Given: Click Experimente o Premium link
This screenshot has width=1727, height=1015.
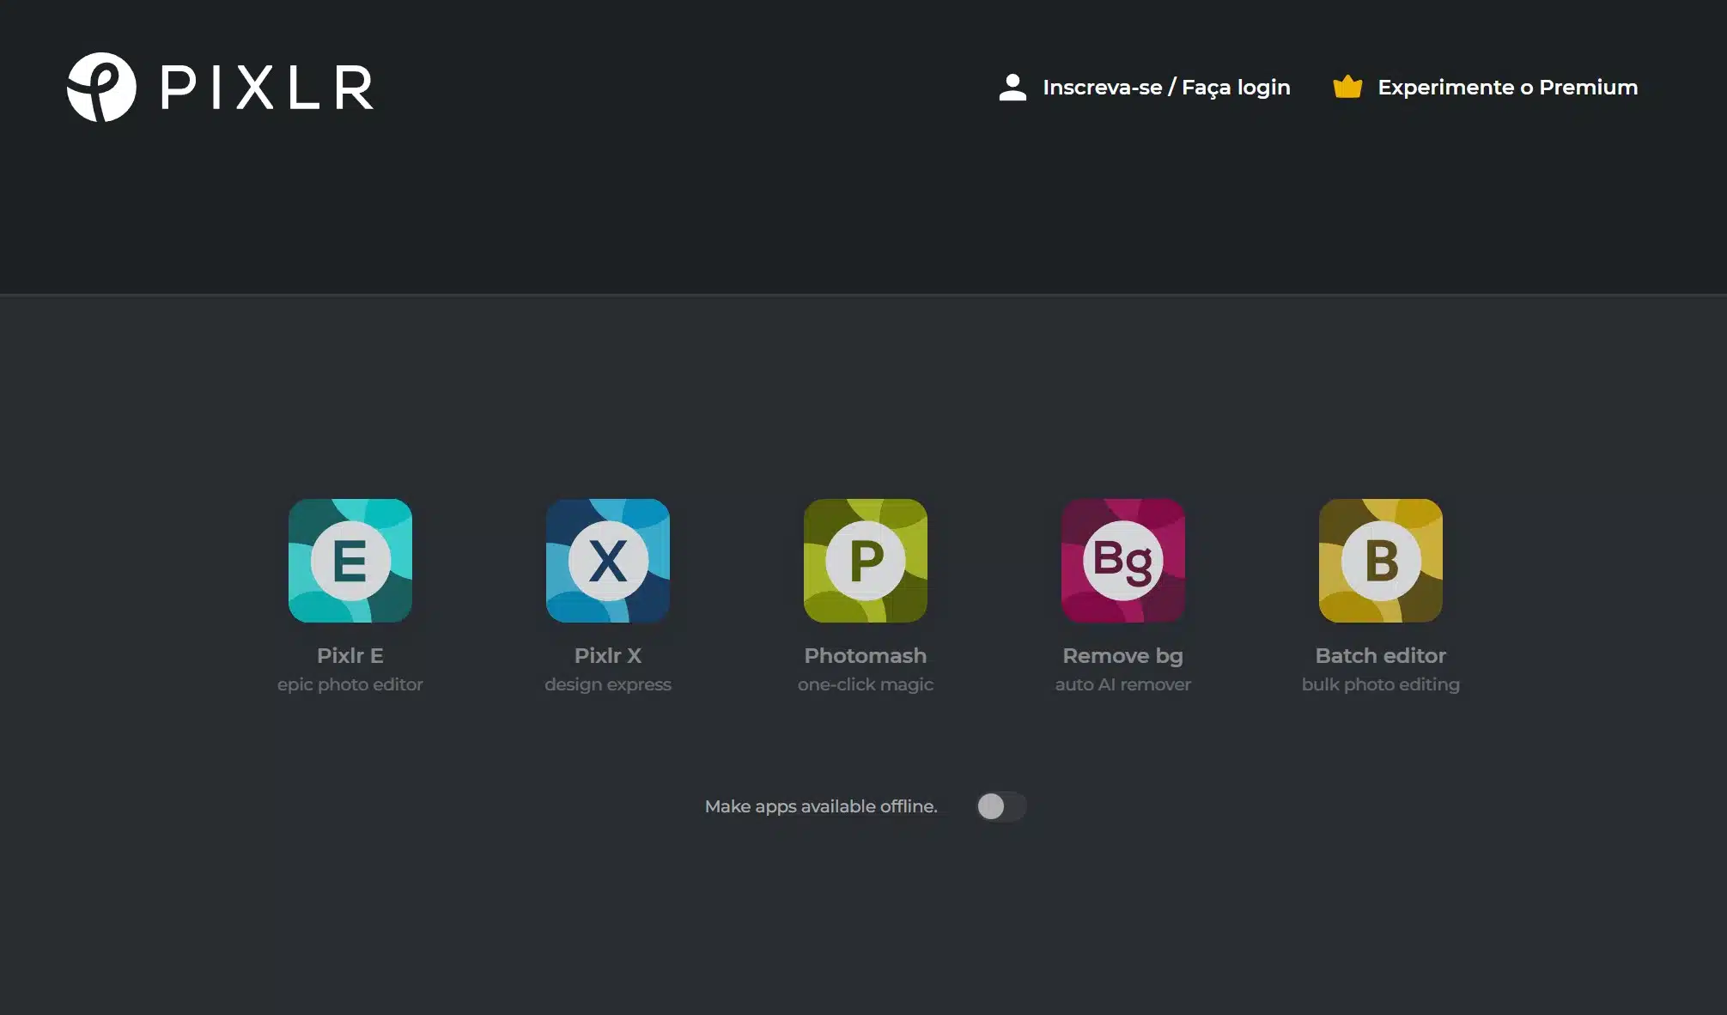Looking at the screenshot, I should click(1507, 88).
